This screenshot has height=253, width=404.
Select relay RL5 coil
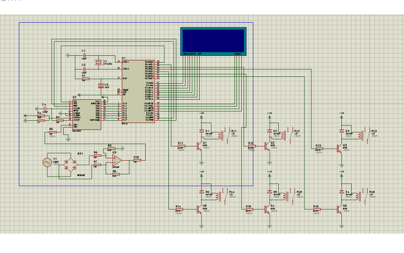[285, 197]
